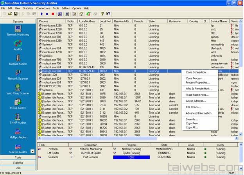
Task: Click the red Stop toolbar button
Action: pos(53,14)
